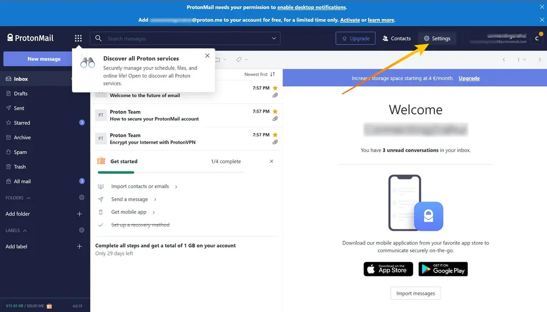Open the All mail folder
547x312 pixels.
point(45,182)
